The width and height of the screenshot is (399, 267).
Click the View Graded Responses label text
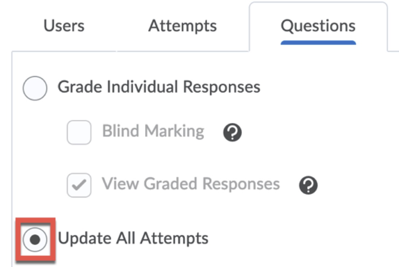click(191, 184)
